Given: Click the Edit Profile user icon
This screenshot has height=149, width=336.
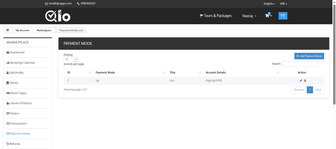Looking at the screenshot, I should [x=8, y=73].
